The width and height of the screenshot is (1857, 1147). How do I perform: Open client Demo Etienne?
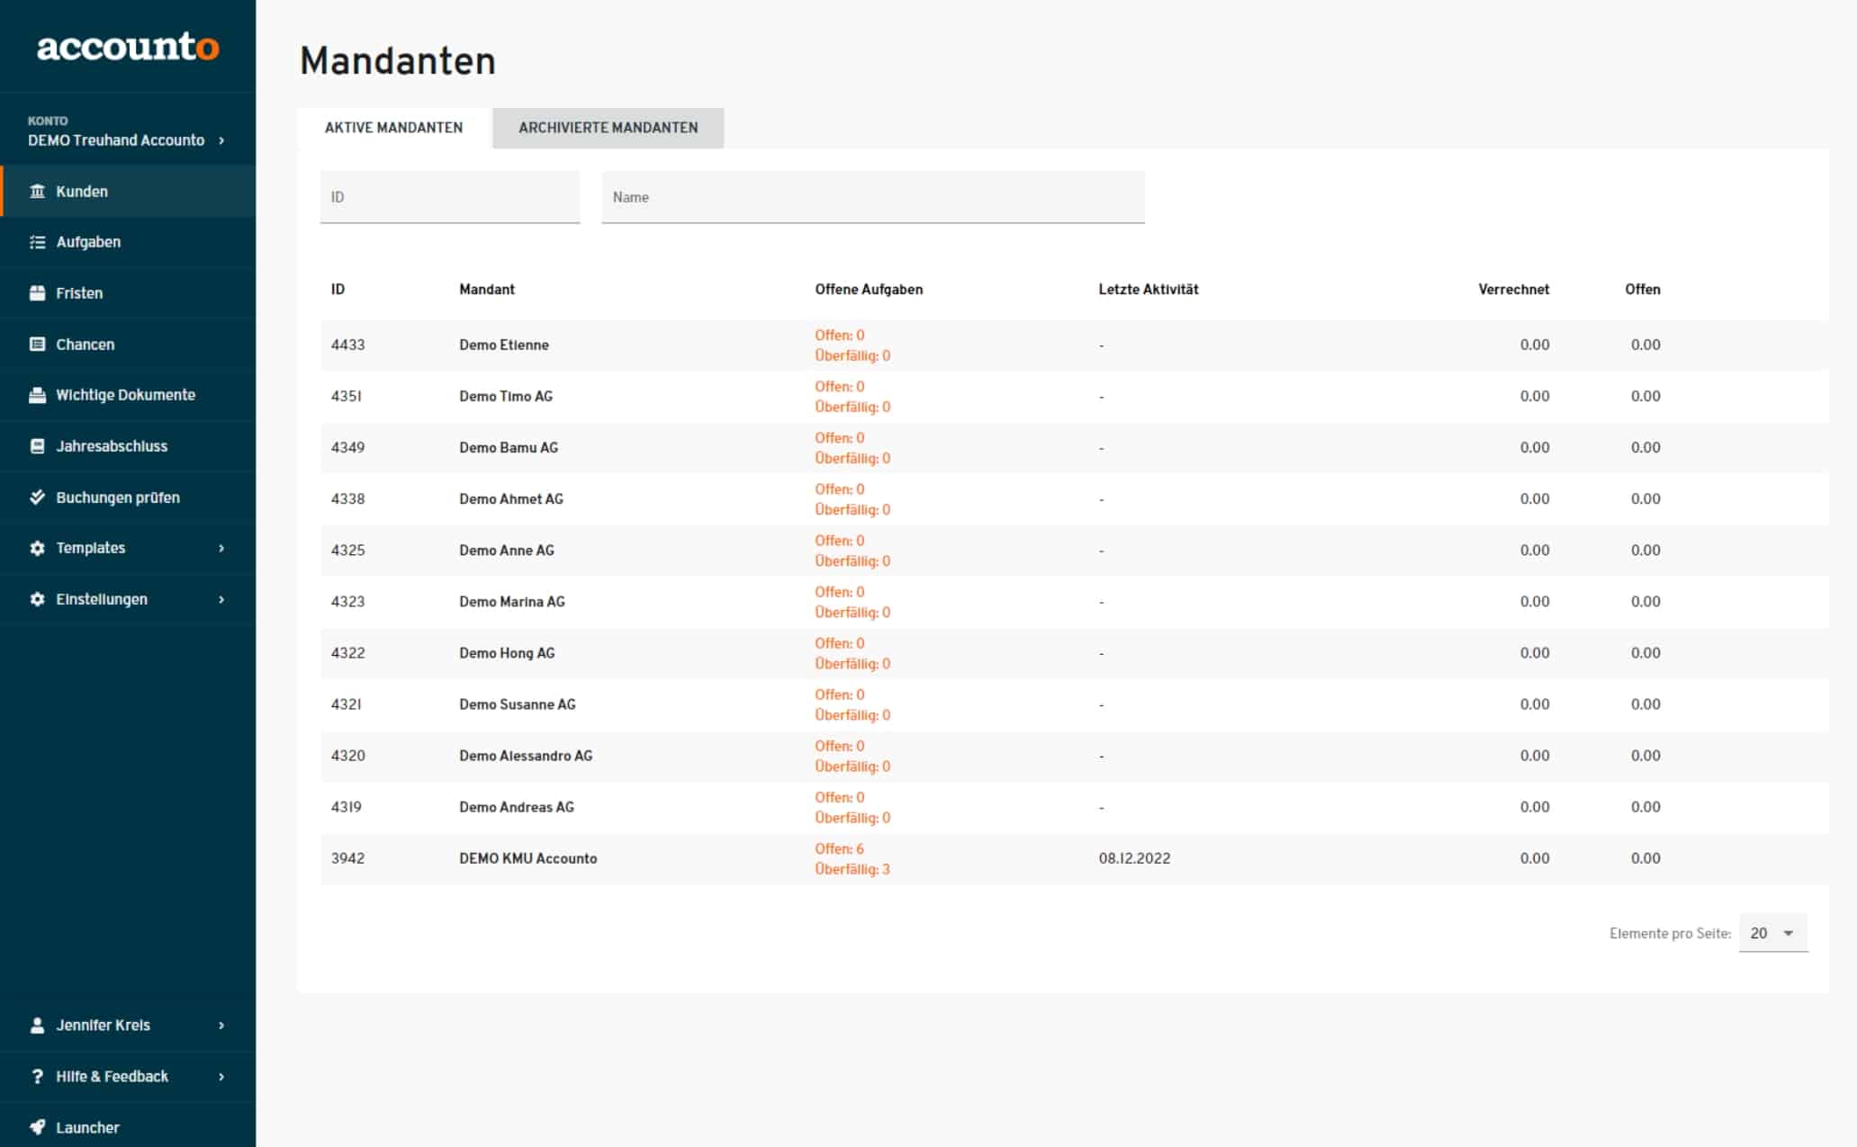504,345
